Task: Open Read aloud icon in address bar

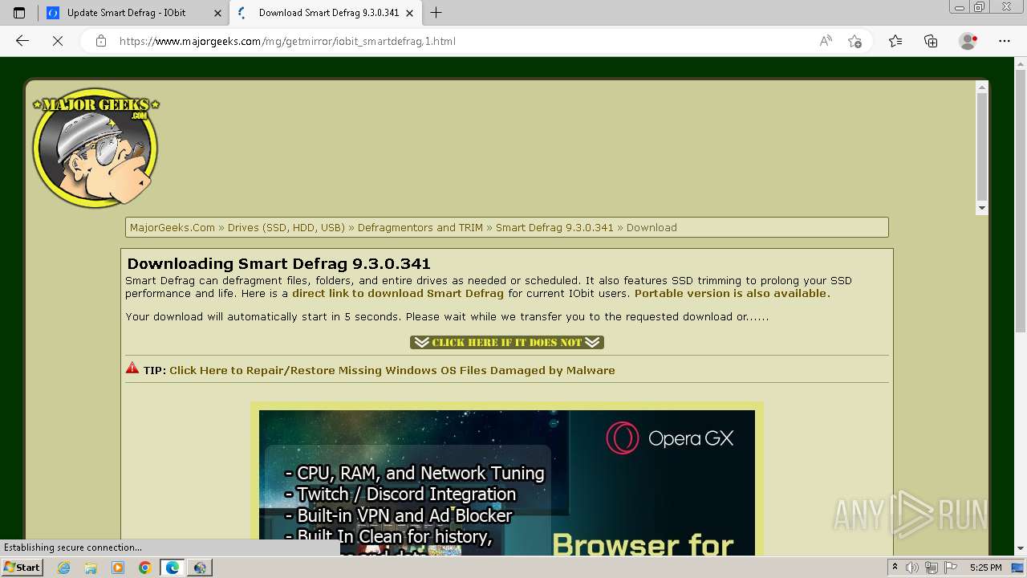Action: [826, 41]
